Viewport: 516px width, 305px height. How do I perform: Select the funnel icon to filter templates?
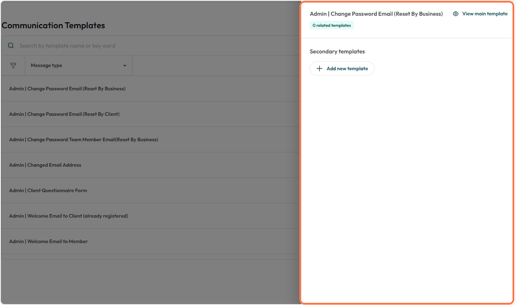(13, 65)
